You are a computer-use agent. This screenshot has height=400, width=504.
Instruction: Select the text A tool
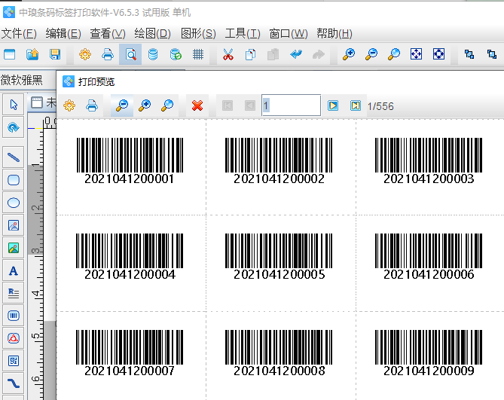point(13,270)
